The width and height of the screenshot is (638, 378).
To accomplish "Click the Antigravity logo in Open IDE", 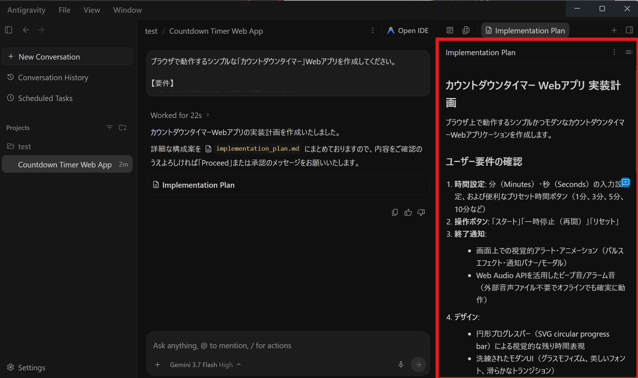I will [x=391, y=31].
